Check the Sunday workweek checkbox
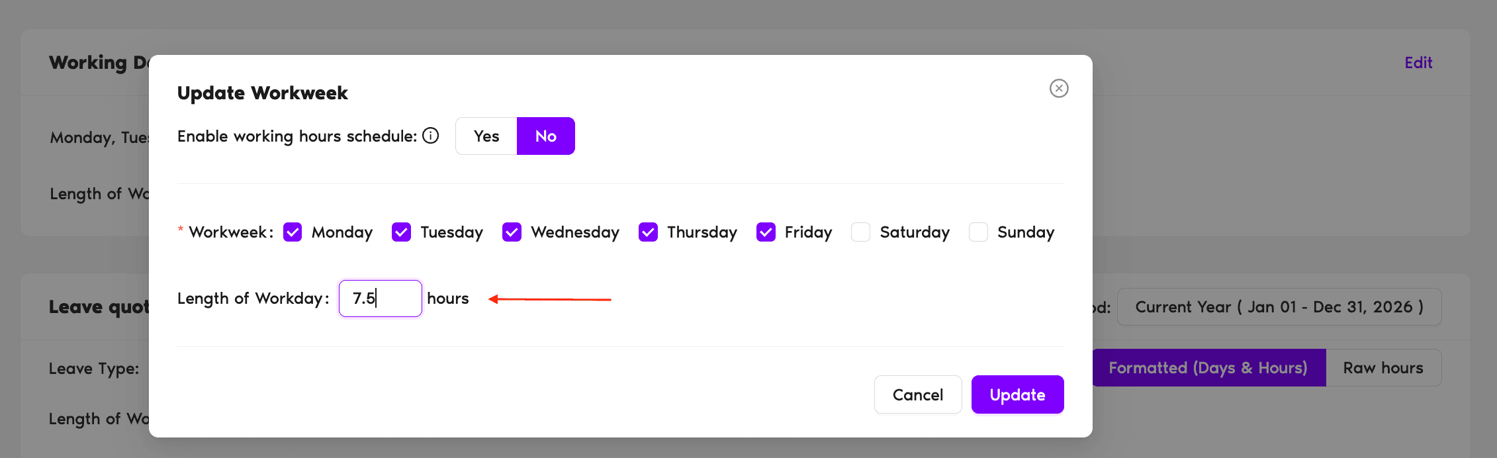 [x=978, y=232]
